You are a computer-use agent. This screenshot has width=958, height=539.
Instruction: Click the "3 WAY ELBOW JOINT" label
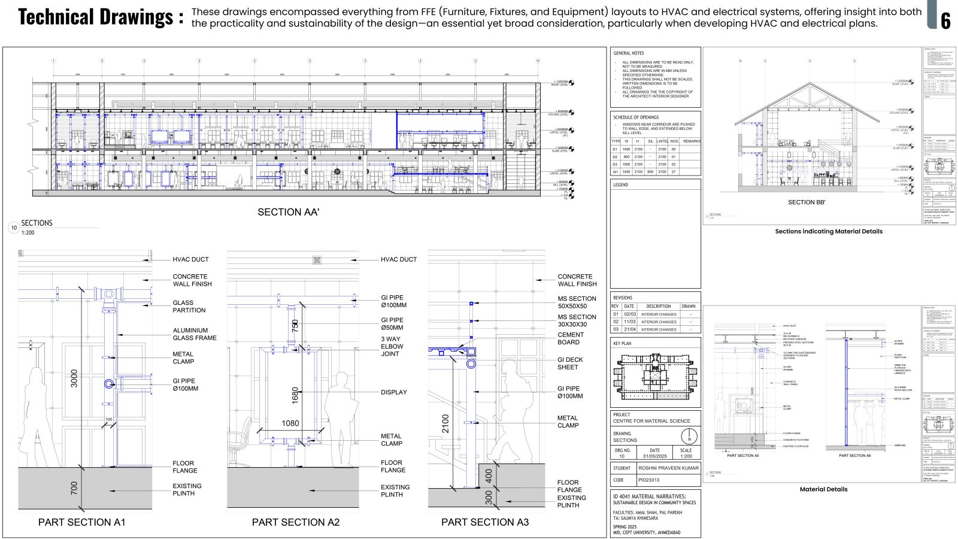392,346
